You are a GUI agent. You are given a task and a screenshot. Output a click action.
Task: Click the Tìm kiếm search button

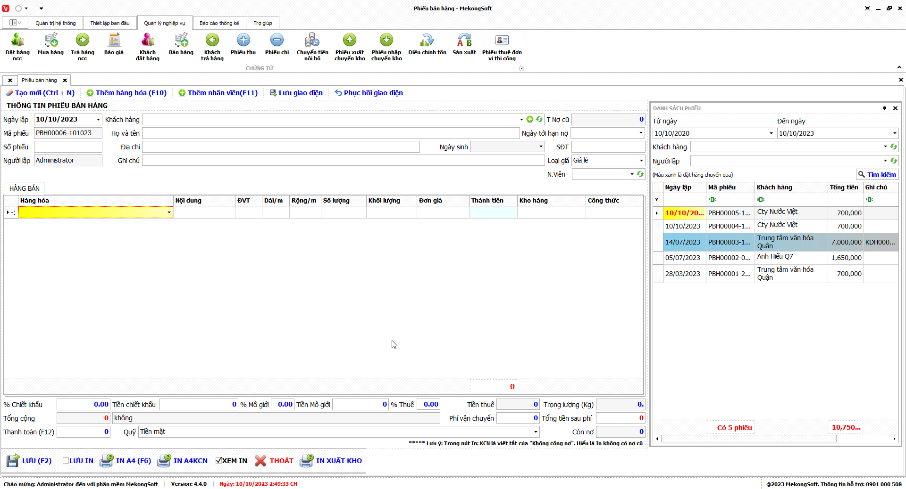coord(877,175)
